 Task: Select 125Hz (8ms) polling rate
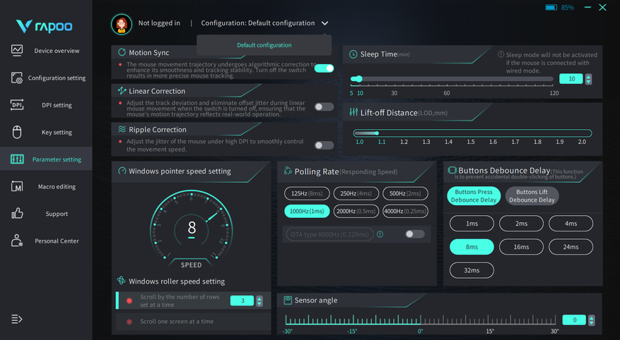coord(307,193)
